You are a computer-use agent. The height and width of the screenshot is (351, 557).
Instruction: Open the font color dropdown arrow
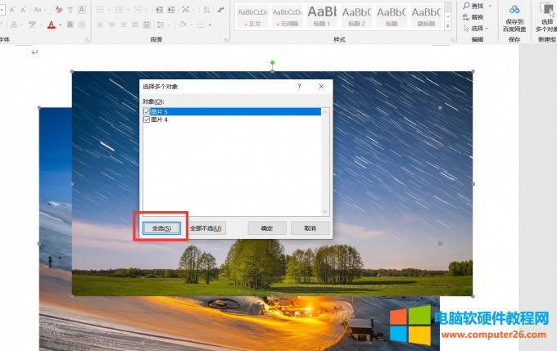(60, 25)
